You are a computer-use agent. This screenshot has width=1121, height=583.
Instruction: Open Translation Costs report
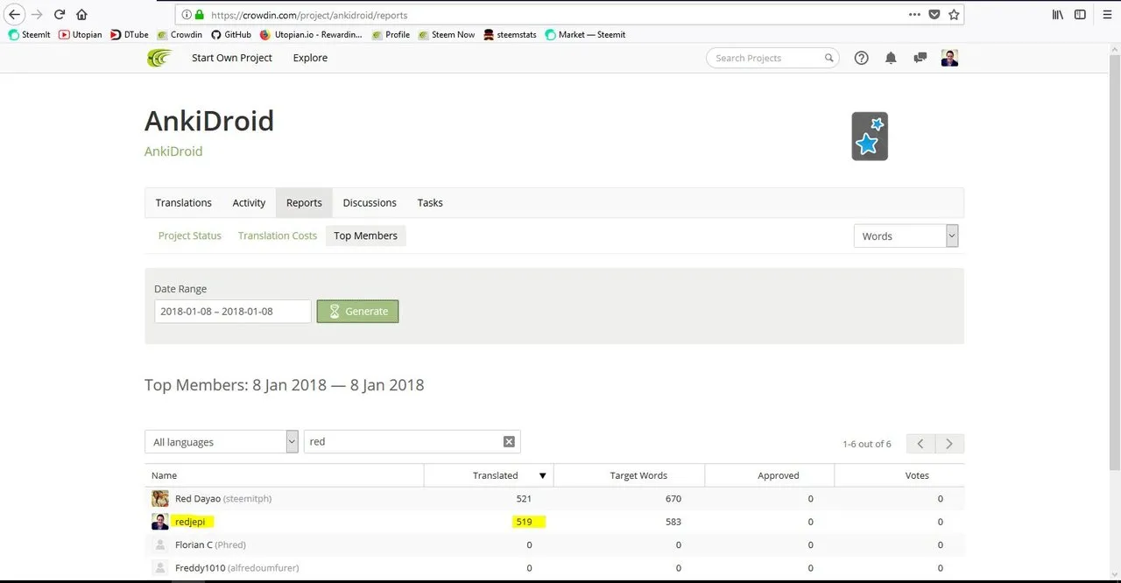pos(278,235)
